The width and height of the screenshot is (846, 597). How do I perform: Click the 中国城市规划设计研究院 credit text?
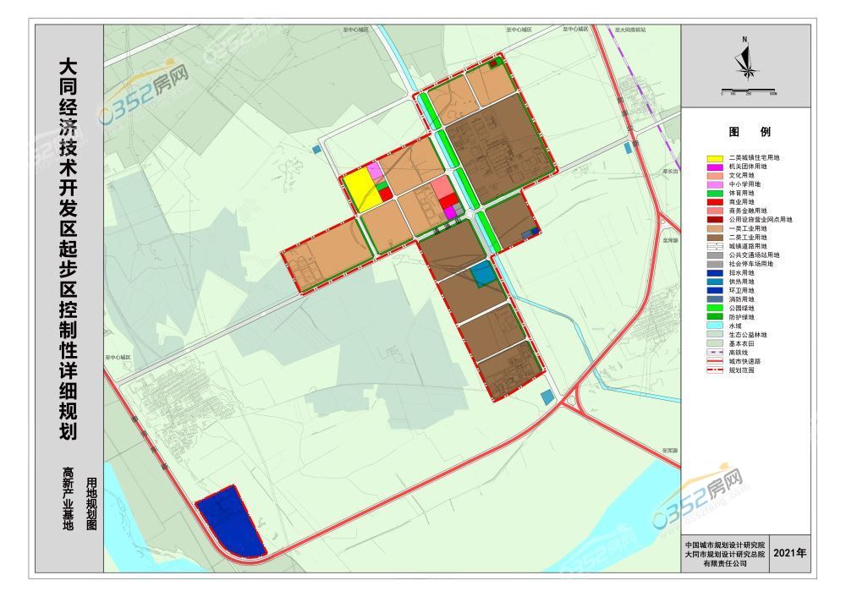pos(725,545)
